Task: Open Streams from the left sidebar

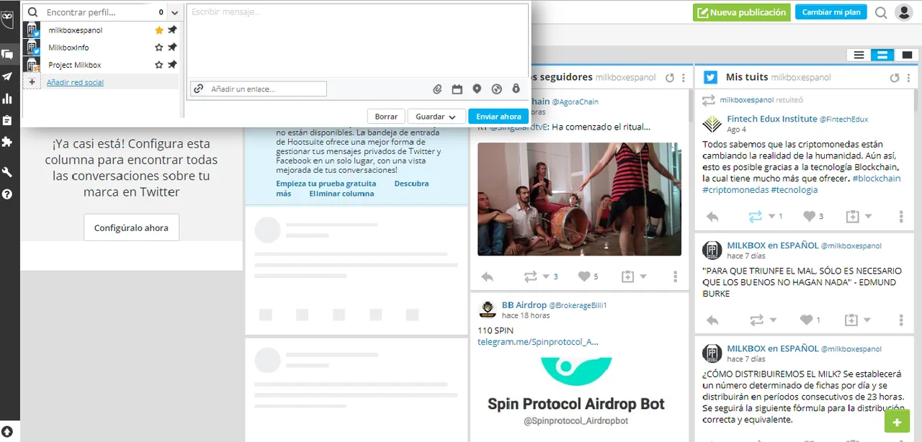Action: 7,54
